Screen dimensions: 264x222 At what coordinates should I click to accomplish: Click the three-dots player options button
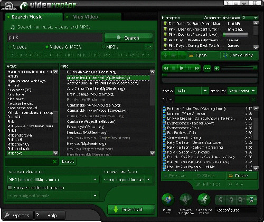[x=207, y=68]
